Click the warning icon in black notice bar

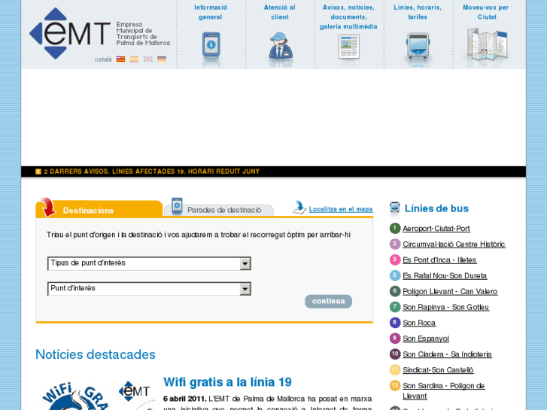pos(38,172)
